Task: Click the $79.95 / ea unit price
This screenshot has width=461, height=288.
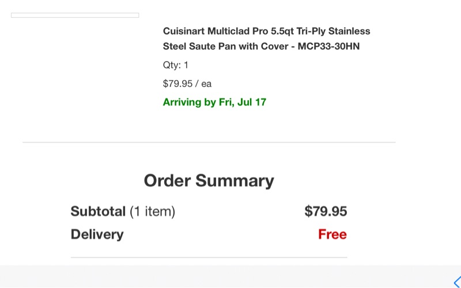Action: pyautogui.click(x=187, y=84)
